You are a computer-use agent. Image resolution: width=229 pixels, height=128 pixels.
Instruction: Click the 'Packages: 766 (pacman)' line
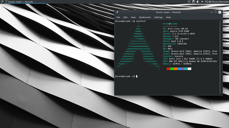click(x=176, y=39)
